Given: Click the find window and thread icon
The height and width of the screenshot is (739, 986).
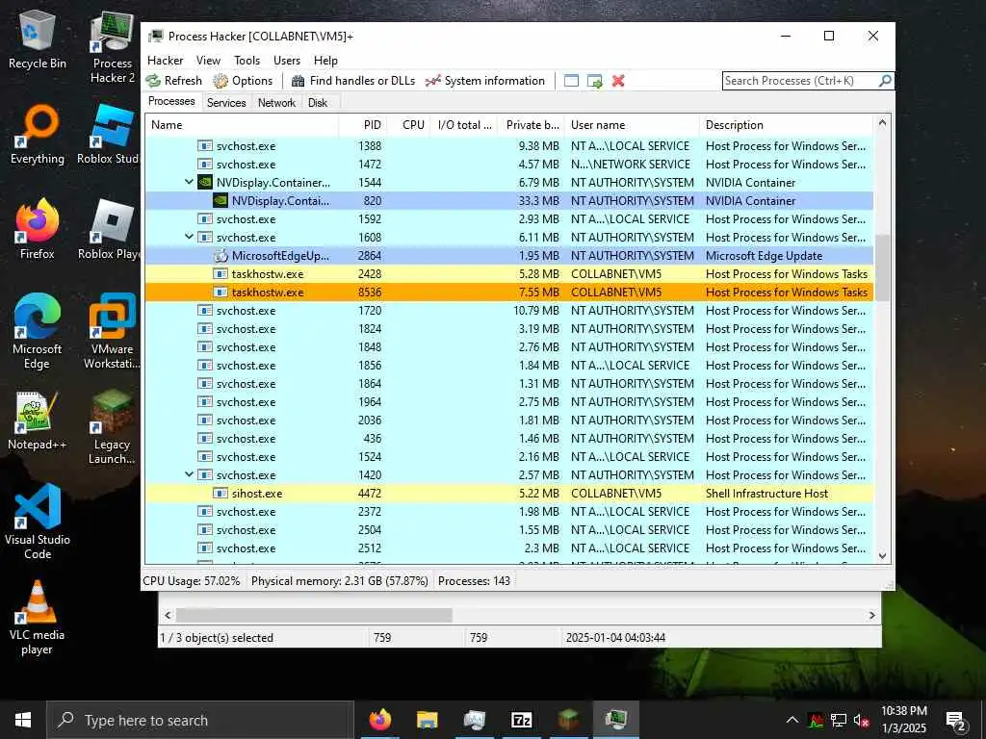Looking at the screenshot, I should 594,81.
